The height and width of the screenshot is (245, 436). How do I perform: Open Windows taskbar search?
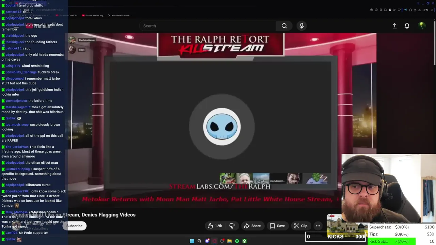pos(199,241)
